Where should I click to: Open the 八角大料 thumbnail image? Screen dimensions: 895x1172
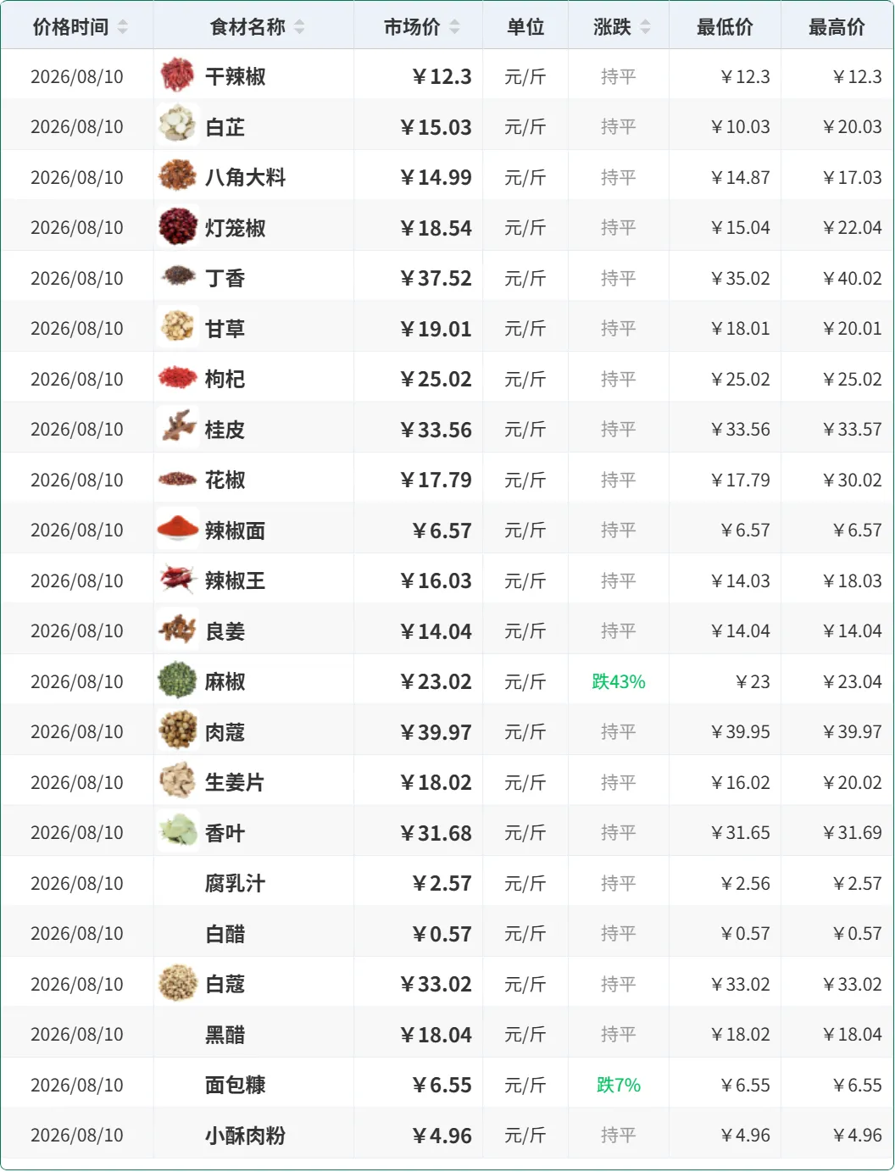(178, 177)
